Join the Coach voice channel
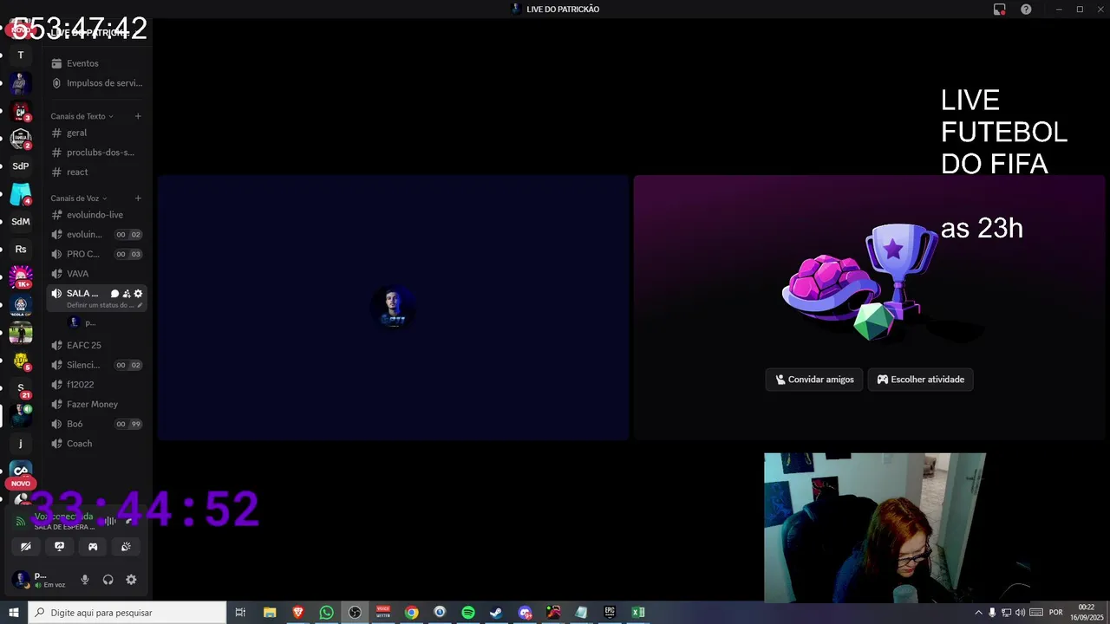This screenshot has width=1110, height=624. pyautogui.click(x=95, y=444)
